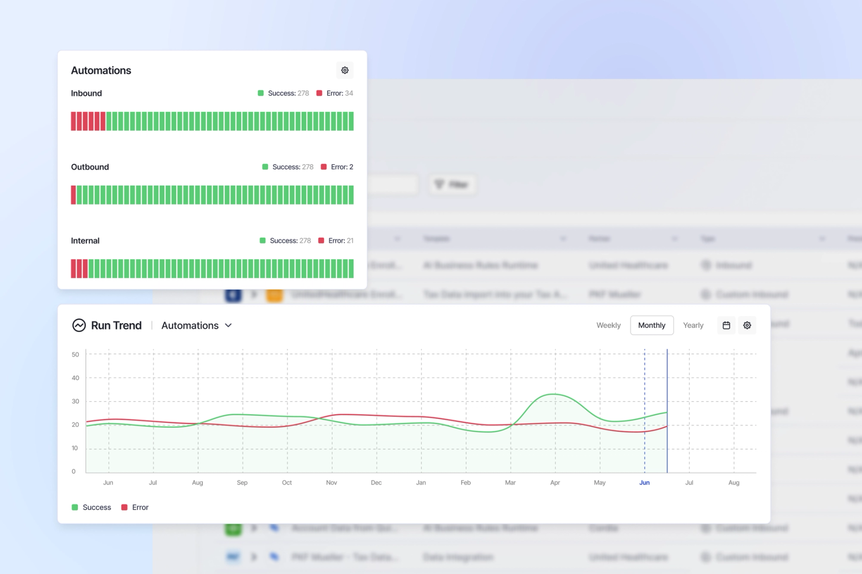Click the 'Outbound' section heading
This screenshot has width=862, height=574.
pyautogui.click(x=90, y=167)
